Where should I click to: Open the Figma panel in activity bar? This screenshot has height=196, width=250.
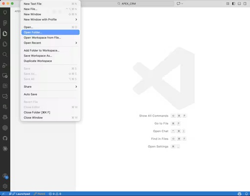(5, 23)
